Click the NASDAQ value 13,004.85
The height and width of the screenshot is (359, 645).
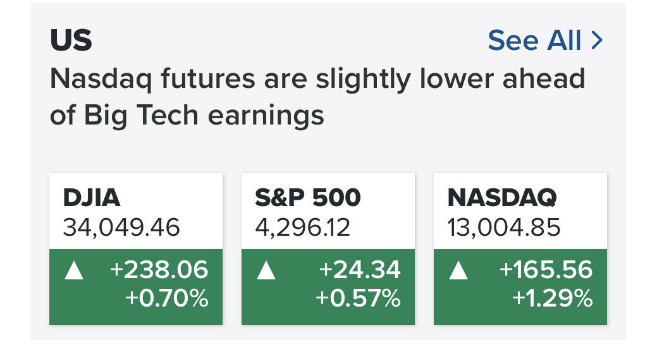coord(504,227)
